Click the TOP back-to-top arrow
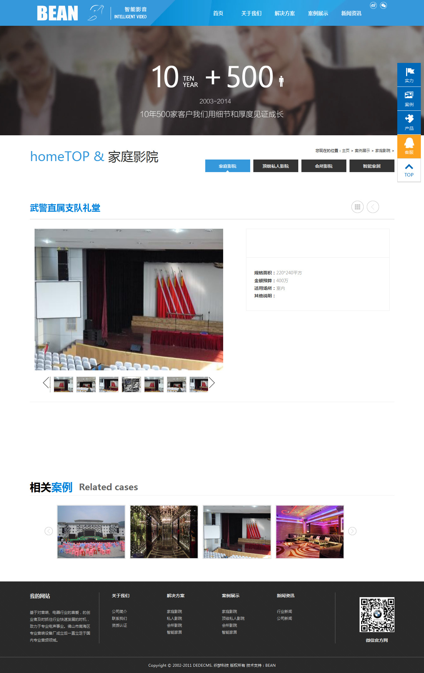This screenshot has height=673, width=424. [x=409, y=170]
